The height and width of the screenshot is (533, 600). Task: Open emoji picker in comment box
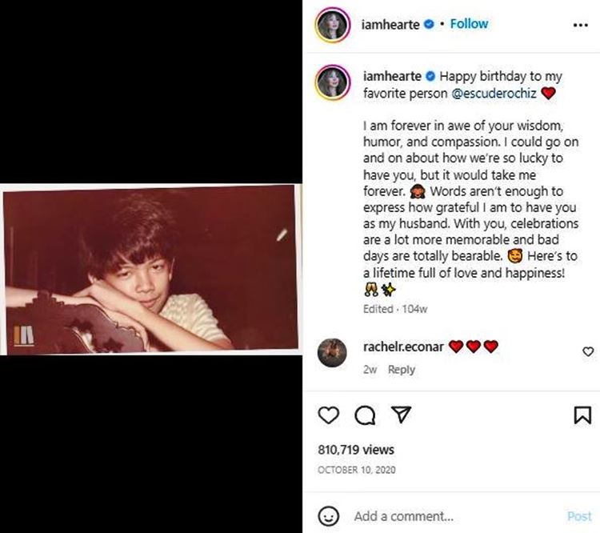coord(329,515)
